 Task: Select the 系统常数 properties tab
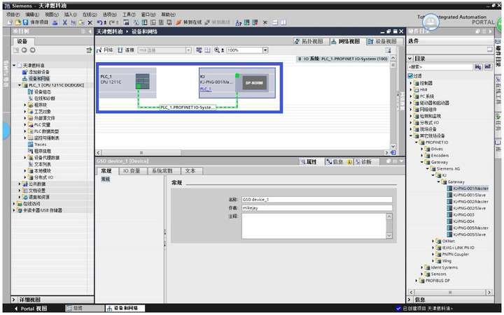[162, 170]
